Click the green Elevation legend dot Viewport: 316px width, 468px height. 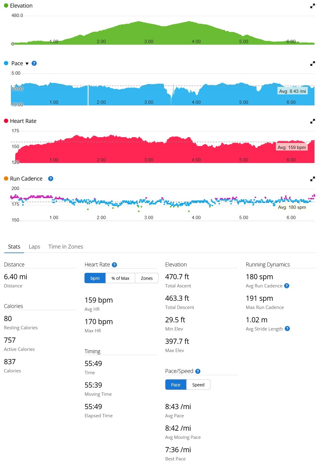pyautogui.click(x=6, y=5)
